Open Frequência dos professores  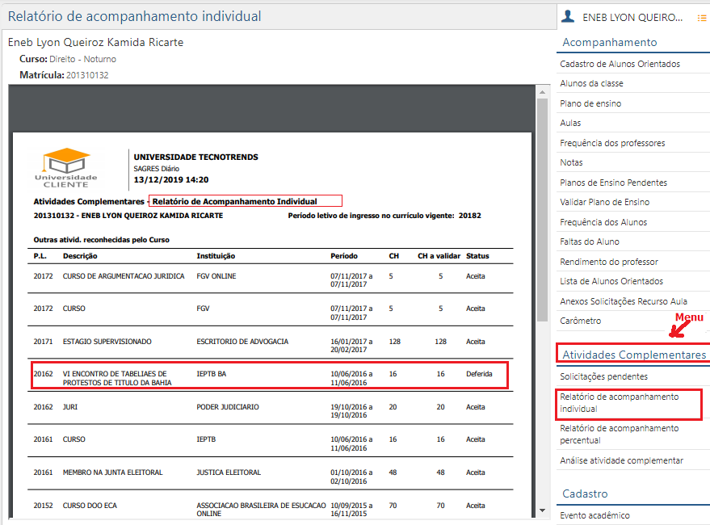coord(611,143)
